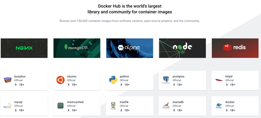Click the Docker Hub world's largest library heading
The height and width of the screenshot is (118, 261).
(130, 9)
